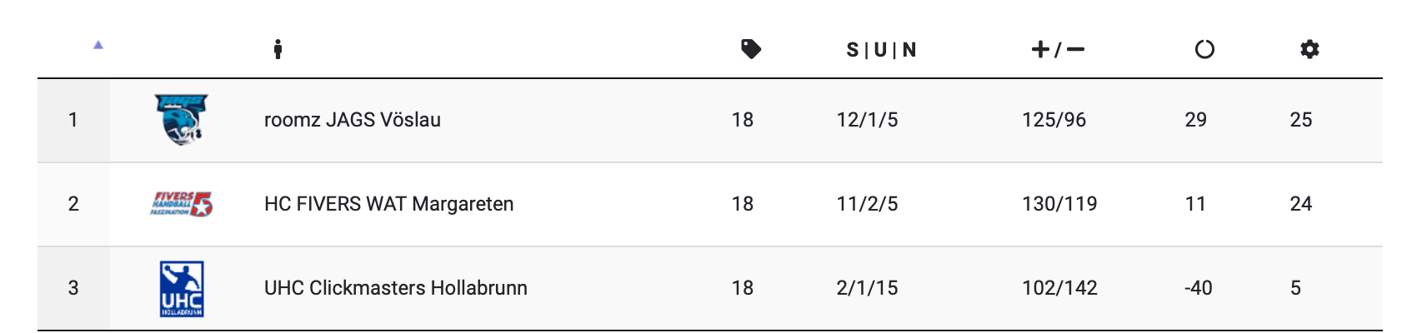Click rank number 2 cell

click(73, 204)
